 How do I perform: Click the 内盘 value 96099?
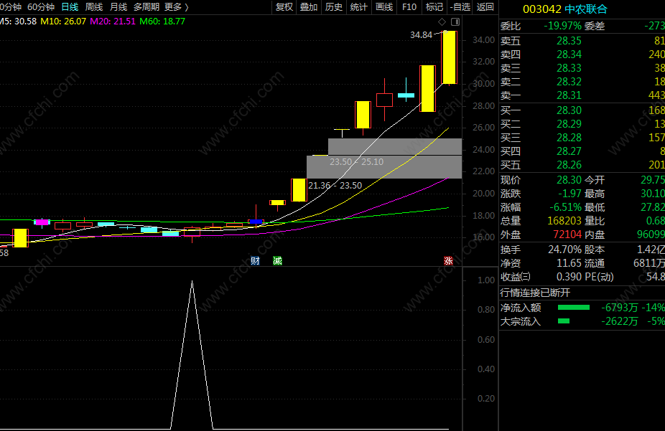[651, 235]
